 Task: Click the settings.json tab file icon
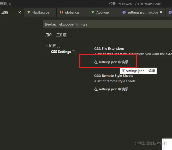click(124, 12)
